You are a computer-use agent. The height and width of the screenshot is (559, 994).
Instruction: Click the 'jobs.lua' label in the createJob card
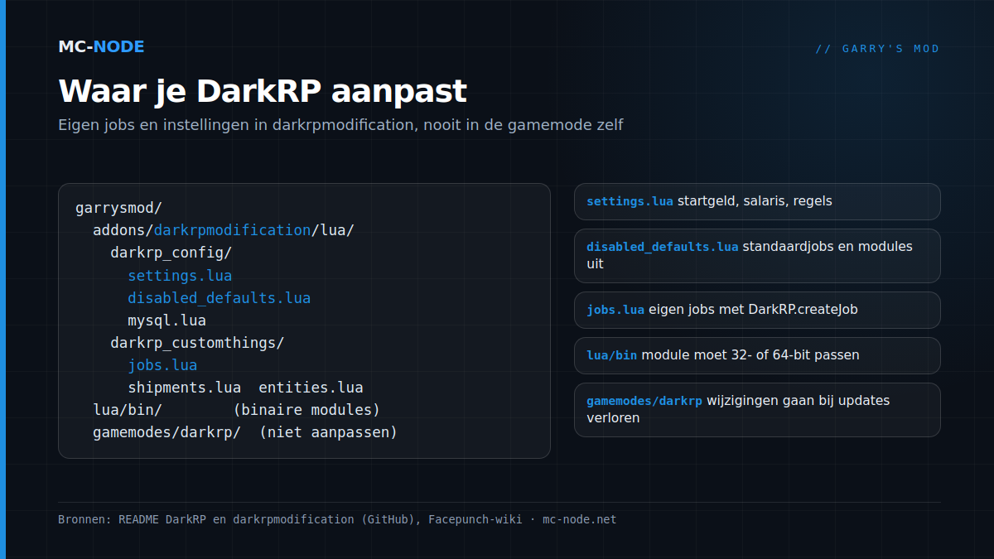615,310
